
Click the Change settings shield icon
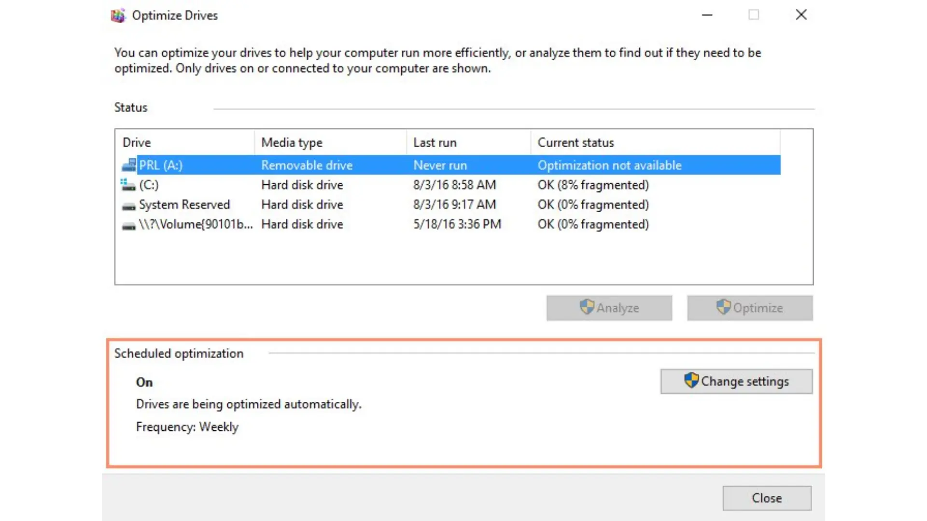click(x=691, y=381)
